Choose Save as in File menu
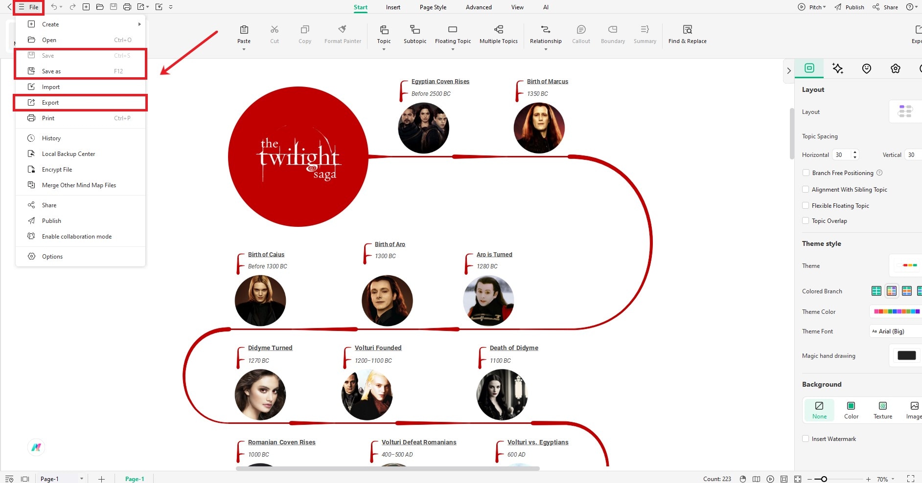The height and width of the screenshot is (483, 922). point(80,71)
